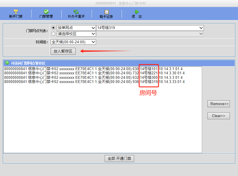Open the 14号楼319 network point dropdown

(x=150, y=28)
